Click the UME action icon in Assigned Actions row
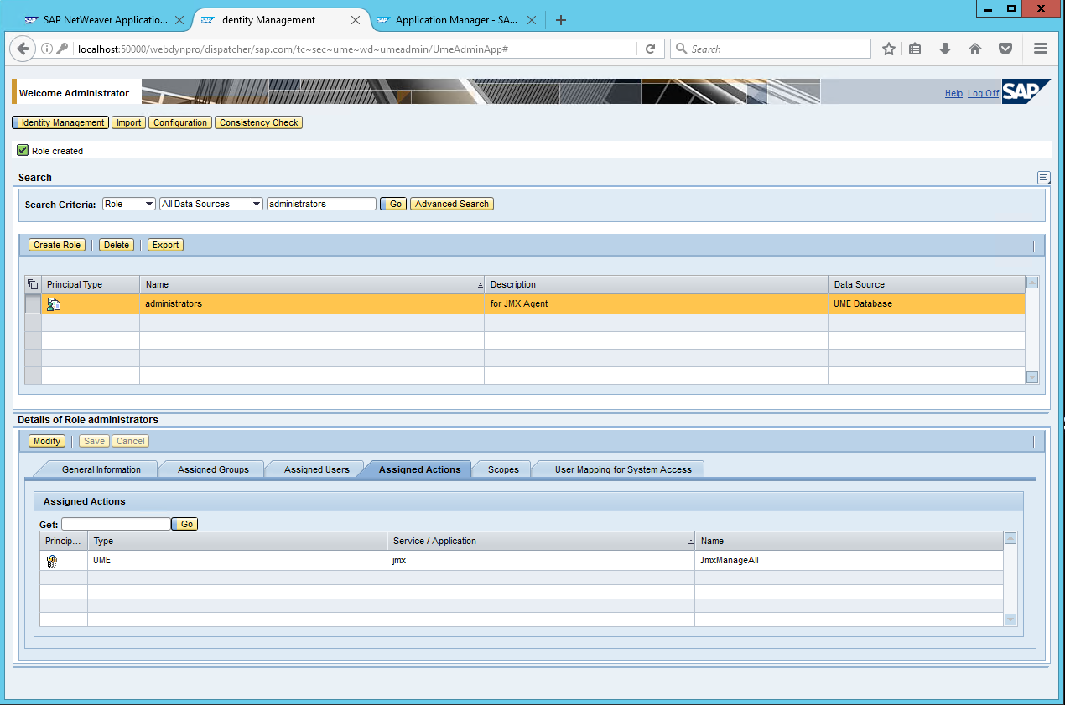Viewport: 1065px width, 705px height. point(52,561)
